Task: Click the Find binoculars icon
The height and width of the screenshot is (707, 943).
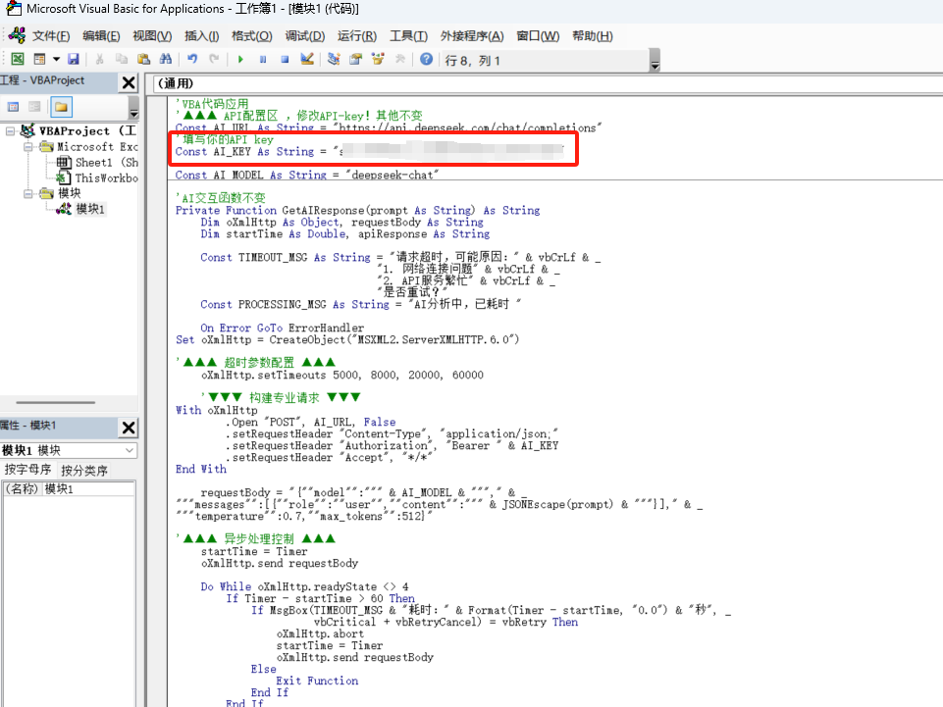Action: (x=166, y=59)
